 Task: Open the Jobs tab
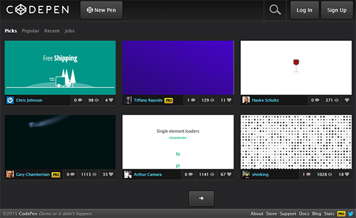click(x=69, y=31)
